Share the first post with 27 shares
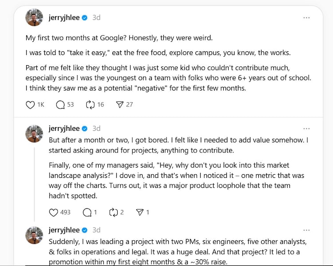 coord(119,105)
